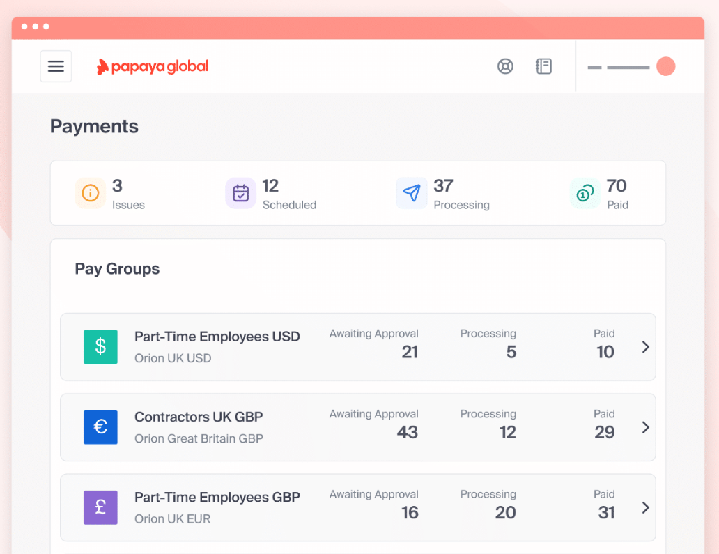Click the Paid coin icon
This screenshot has height=554, width=719.
(585, 193)
